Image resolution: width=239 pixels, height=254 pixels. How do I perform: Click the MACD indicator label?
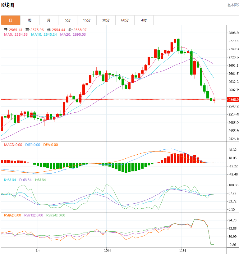(x=13, y=145)
